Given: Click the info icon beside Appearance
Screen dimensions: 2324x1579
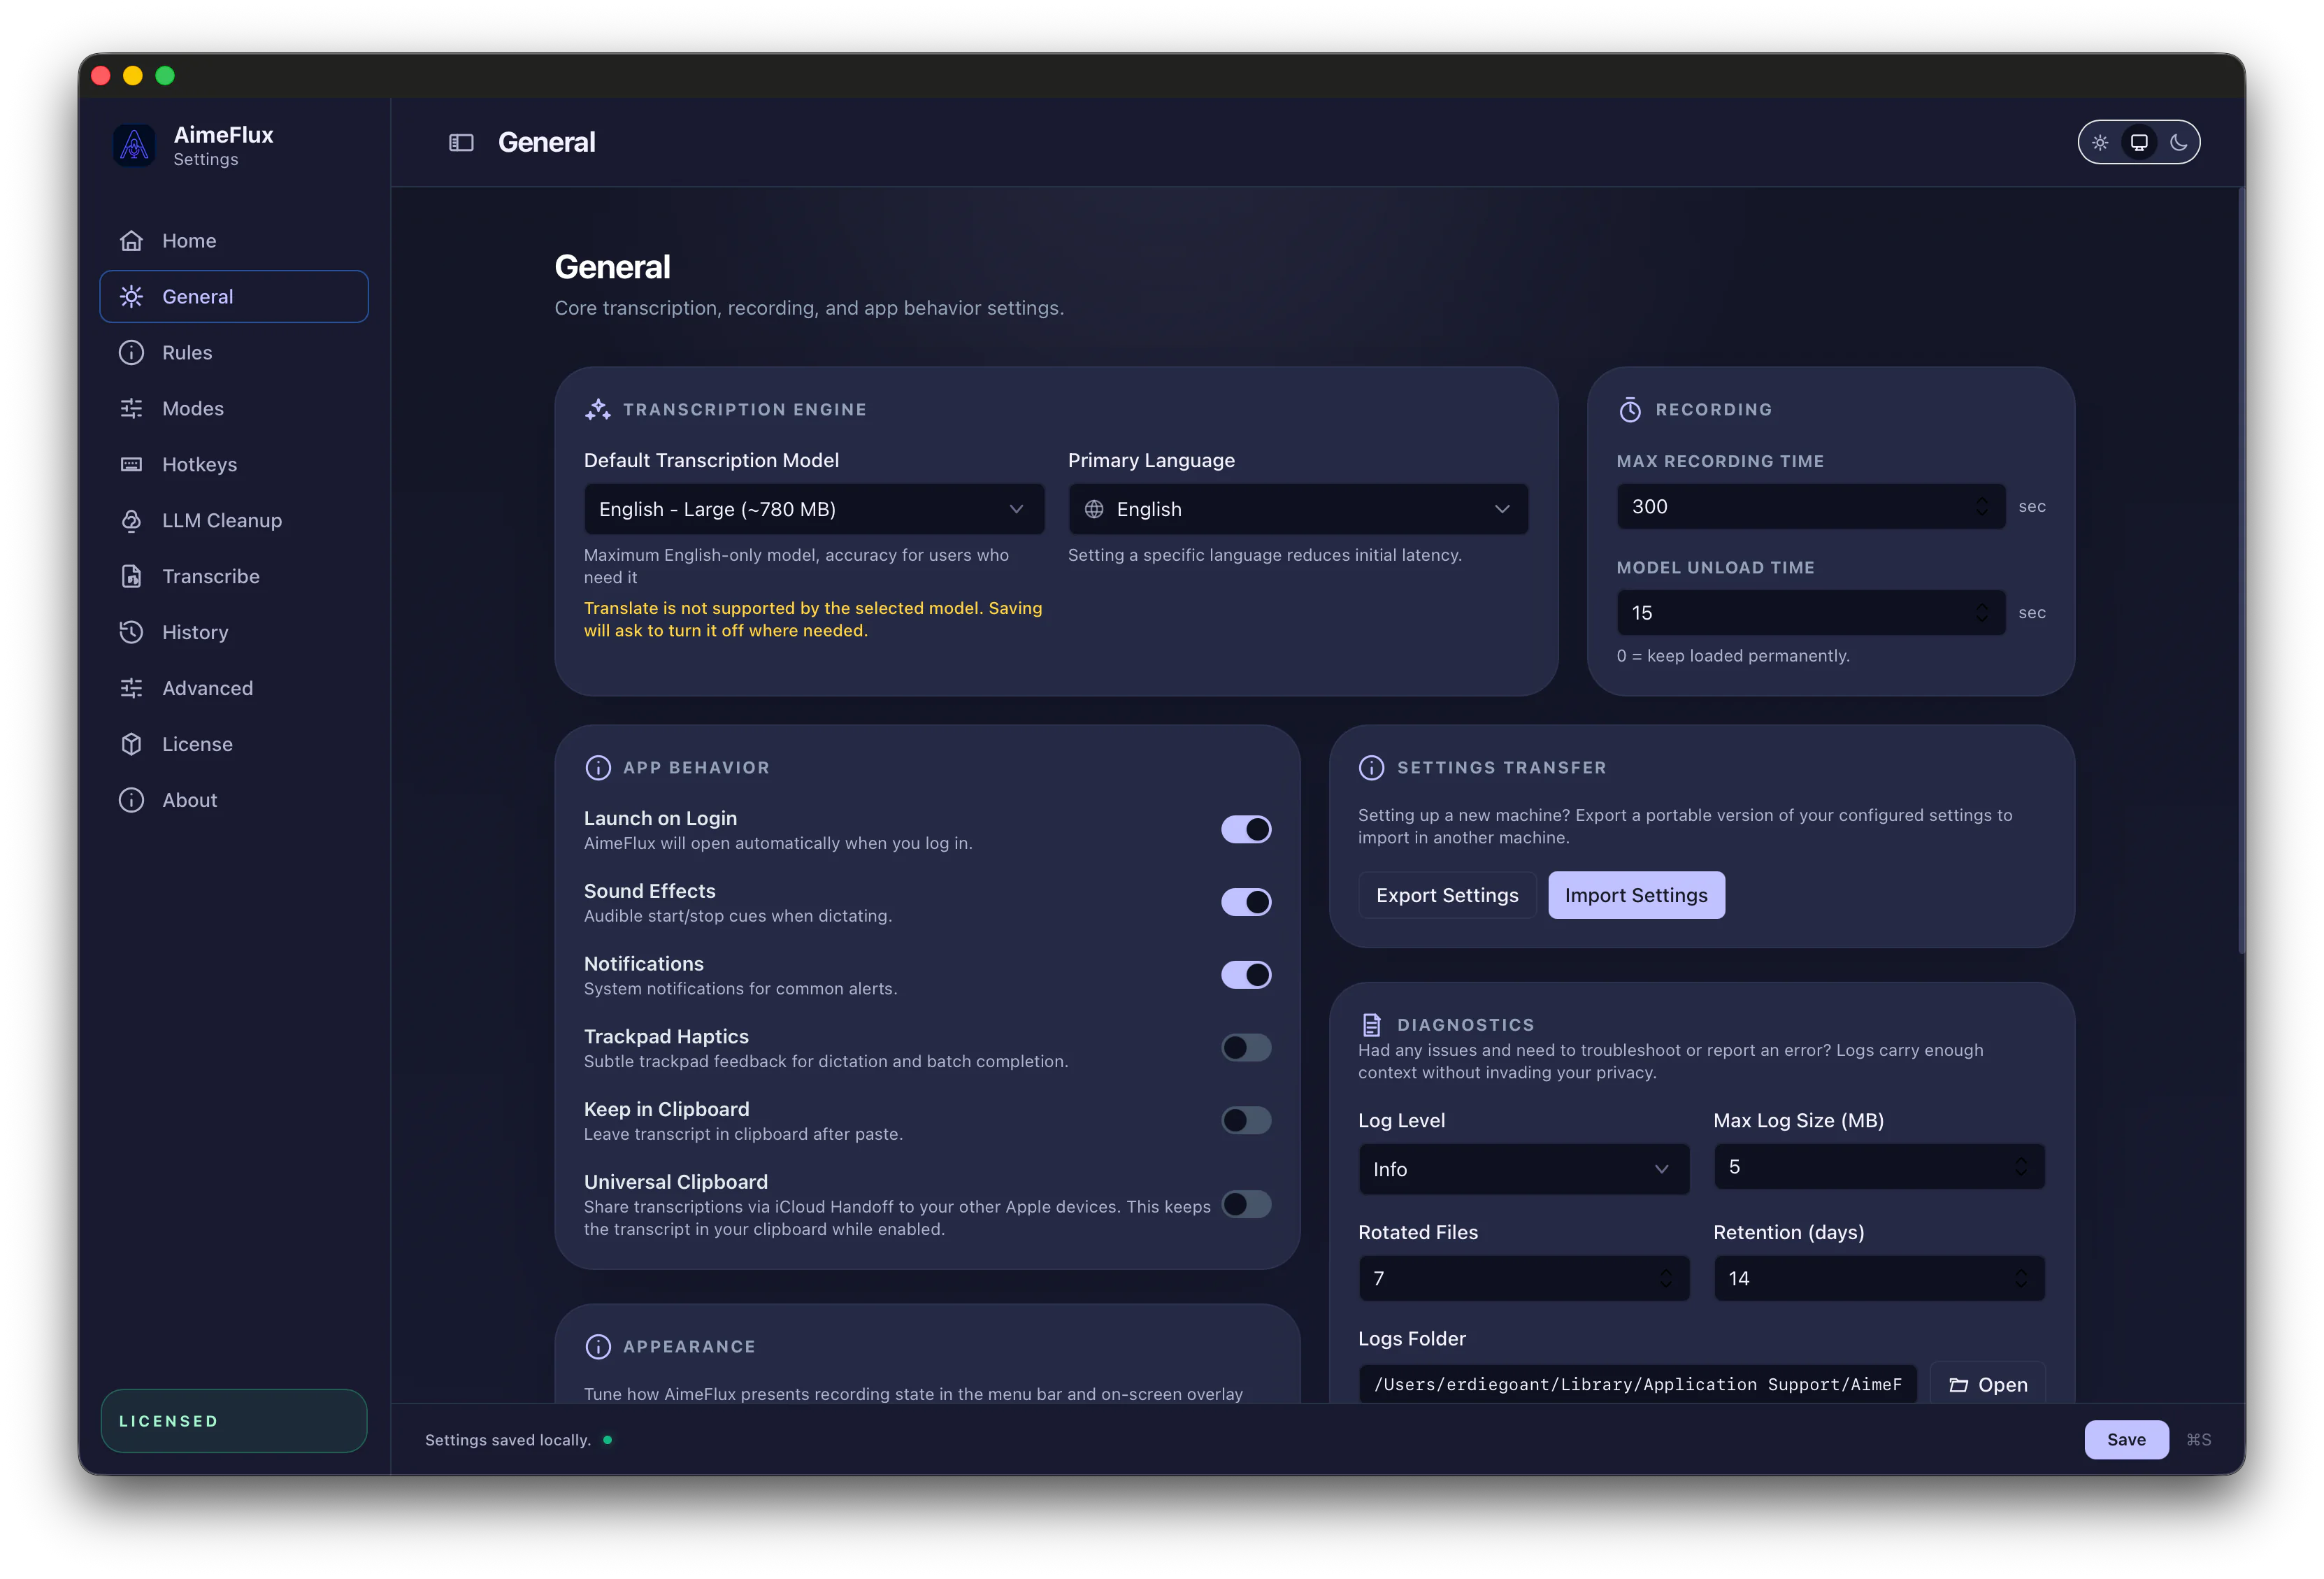Looking at the screenshot, I should 598,1347.
